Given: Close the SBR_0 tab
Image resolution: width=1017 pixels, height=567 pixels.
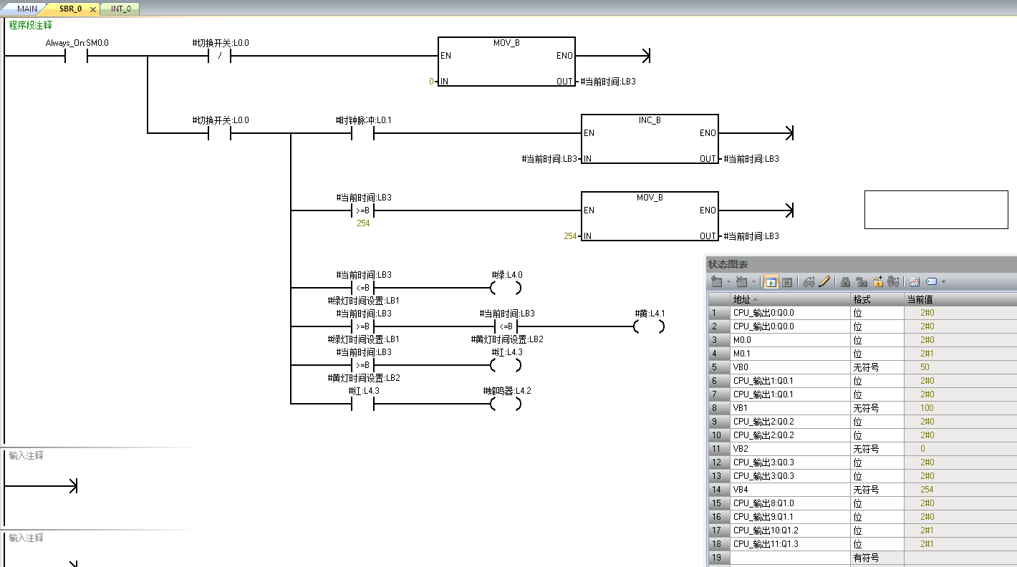Looking at the screenshot, I should tap(93, 9).
